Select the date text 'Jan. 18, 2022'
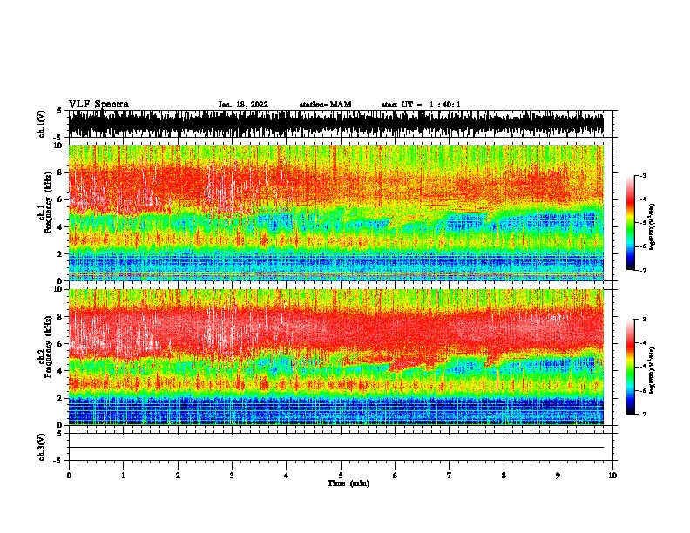This screenshot has width=690, height=533. pyautogui.click(x=243, y=105)
